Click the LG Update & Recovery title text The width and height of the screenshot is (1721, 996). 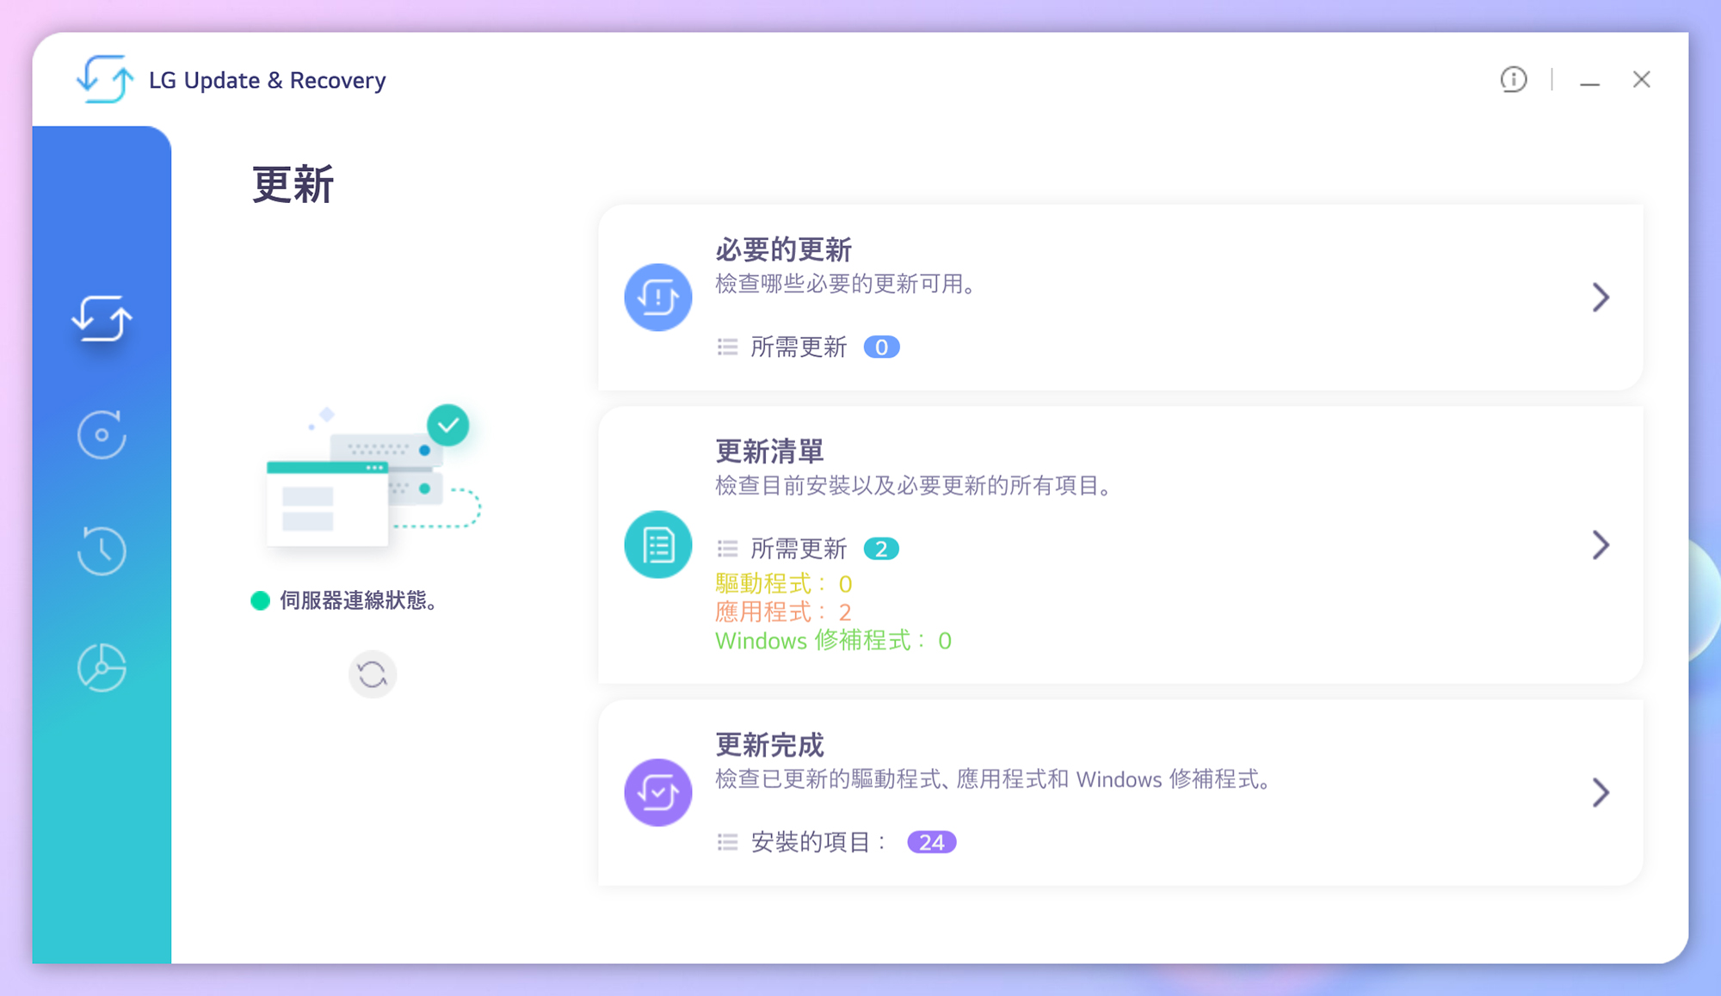(x=268, y=80)
